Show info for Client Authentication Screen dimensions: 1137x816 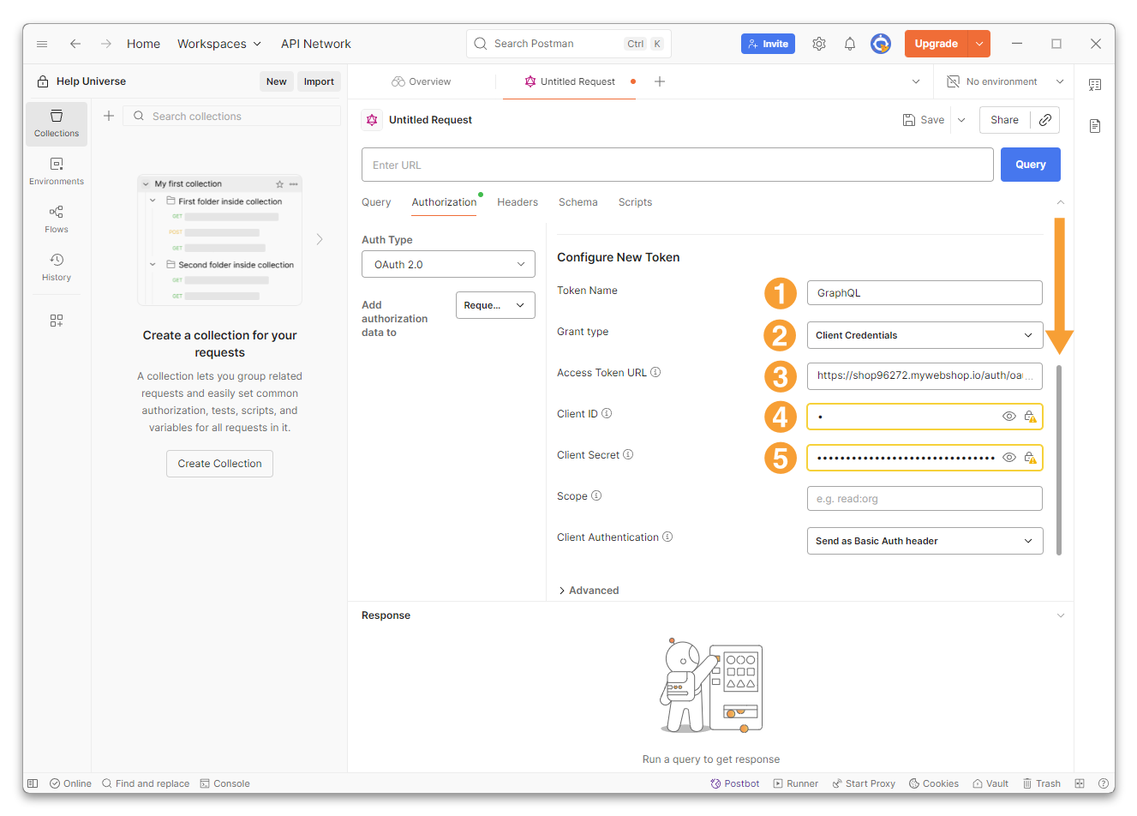[667, 537]
